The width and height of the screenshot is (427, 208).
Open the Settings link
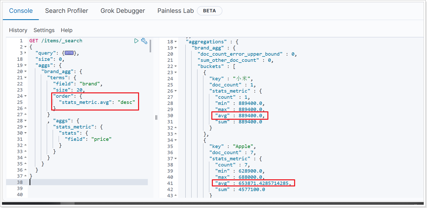pyautogui.click(x=44, y=30)
